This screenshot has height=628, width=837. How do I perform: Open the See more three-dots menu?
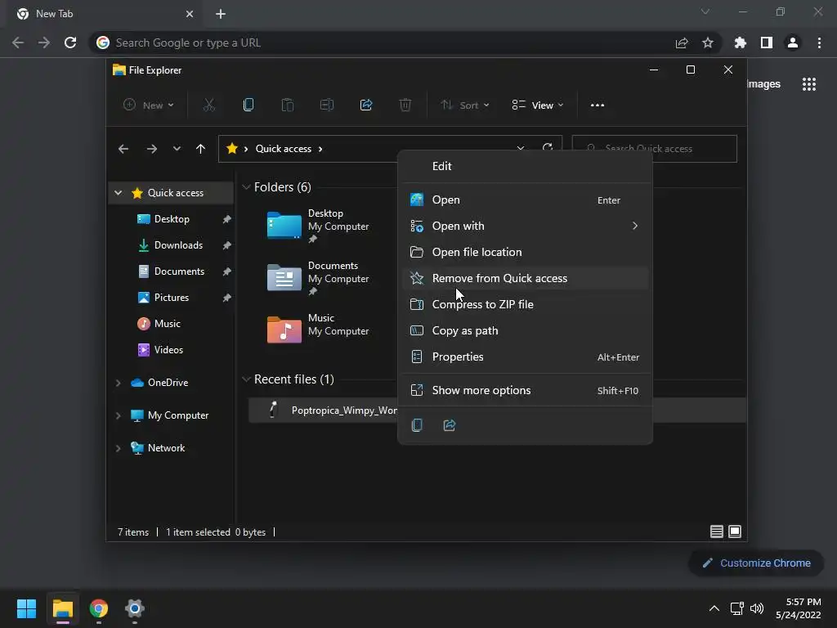[598, 105]
